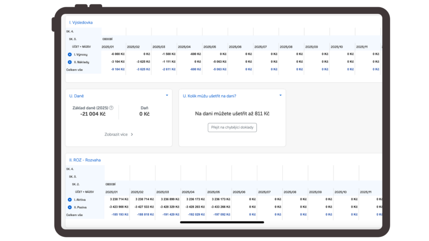Open the II. ROZ - Rozvaha section title
Image resolution: width=429 pixels, height=241 pixels.
[85, 160]
